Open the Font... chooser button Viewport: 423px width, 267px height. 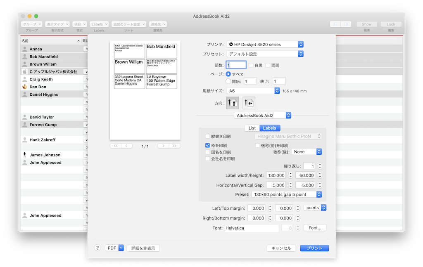coord(315,228)
